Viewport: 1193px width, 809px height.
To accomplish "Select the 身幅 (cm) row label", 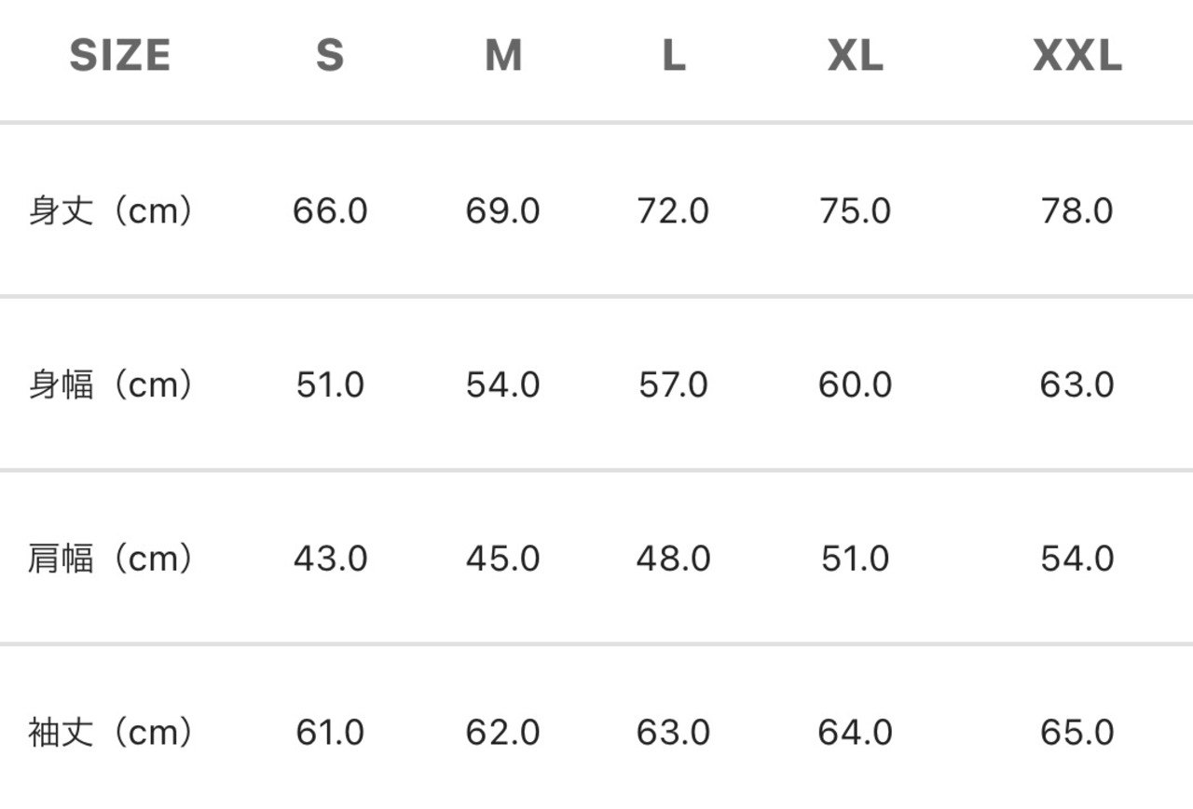I will click(x=110, y=384).
